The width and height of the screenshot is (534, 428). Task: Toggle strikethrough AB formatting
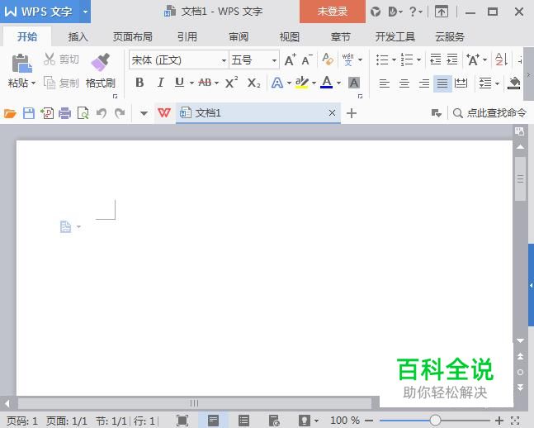205,83
